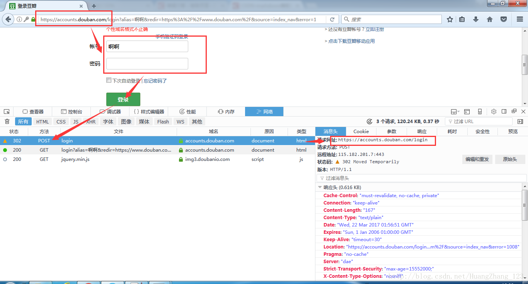The width and height of the screenshot is (528, 284).
Task: Toggle responsive design mode icon
Action: 480,112
